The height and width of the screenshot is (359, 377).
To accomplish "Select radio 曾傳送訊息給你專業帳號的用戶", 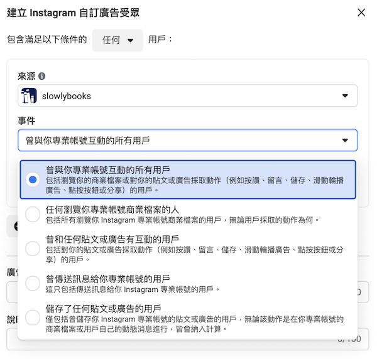I will pos(33,283).
